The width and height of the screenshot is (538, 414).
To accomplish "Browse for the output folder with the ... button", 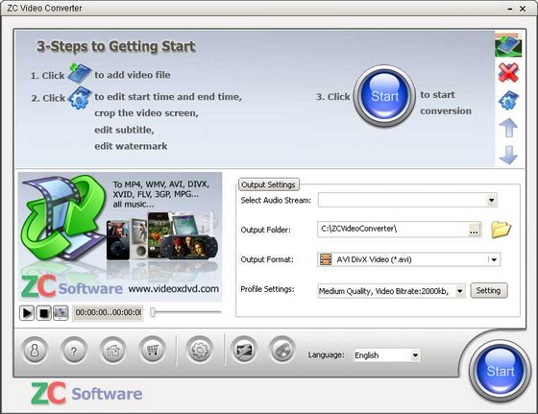I will point(475,230).
